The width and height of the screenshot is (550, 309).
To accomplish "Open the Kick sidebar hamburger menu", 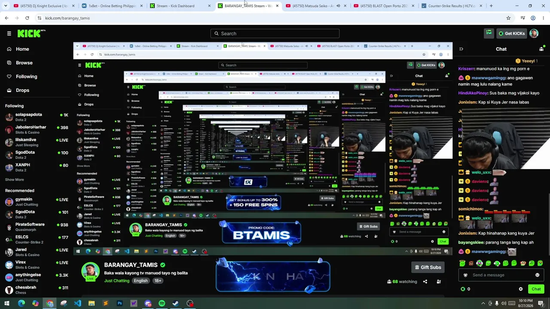I will tap(9, 33).
